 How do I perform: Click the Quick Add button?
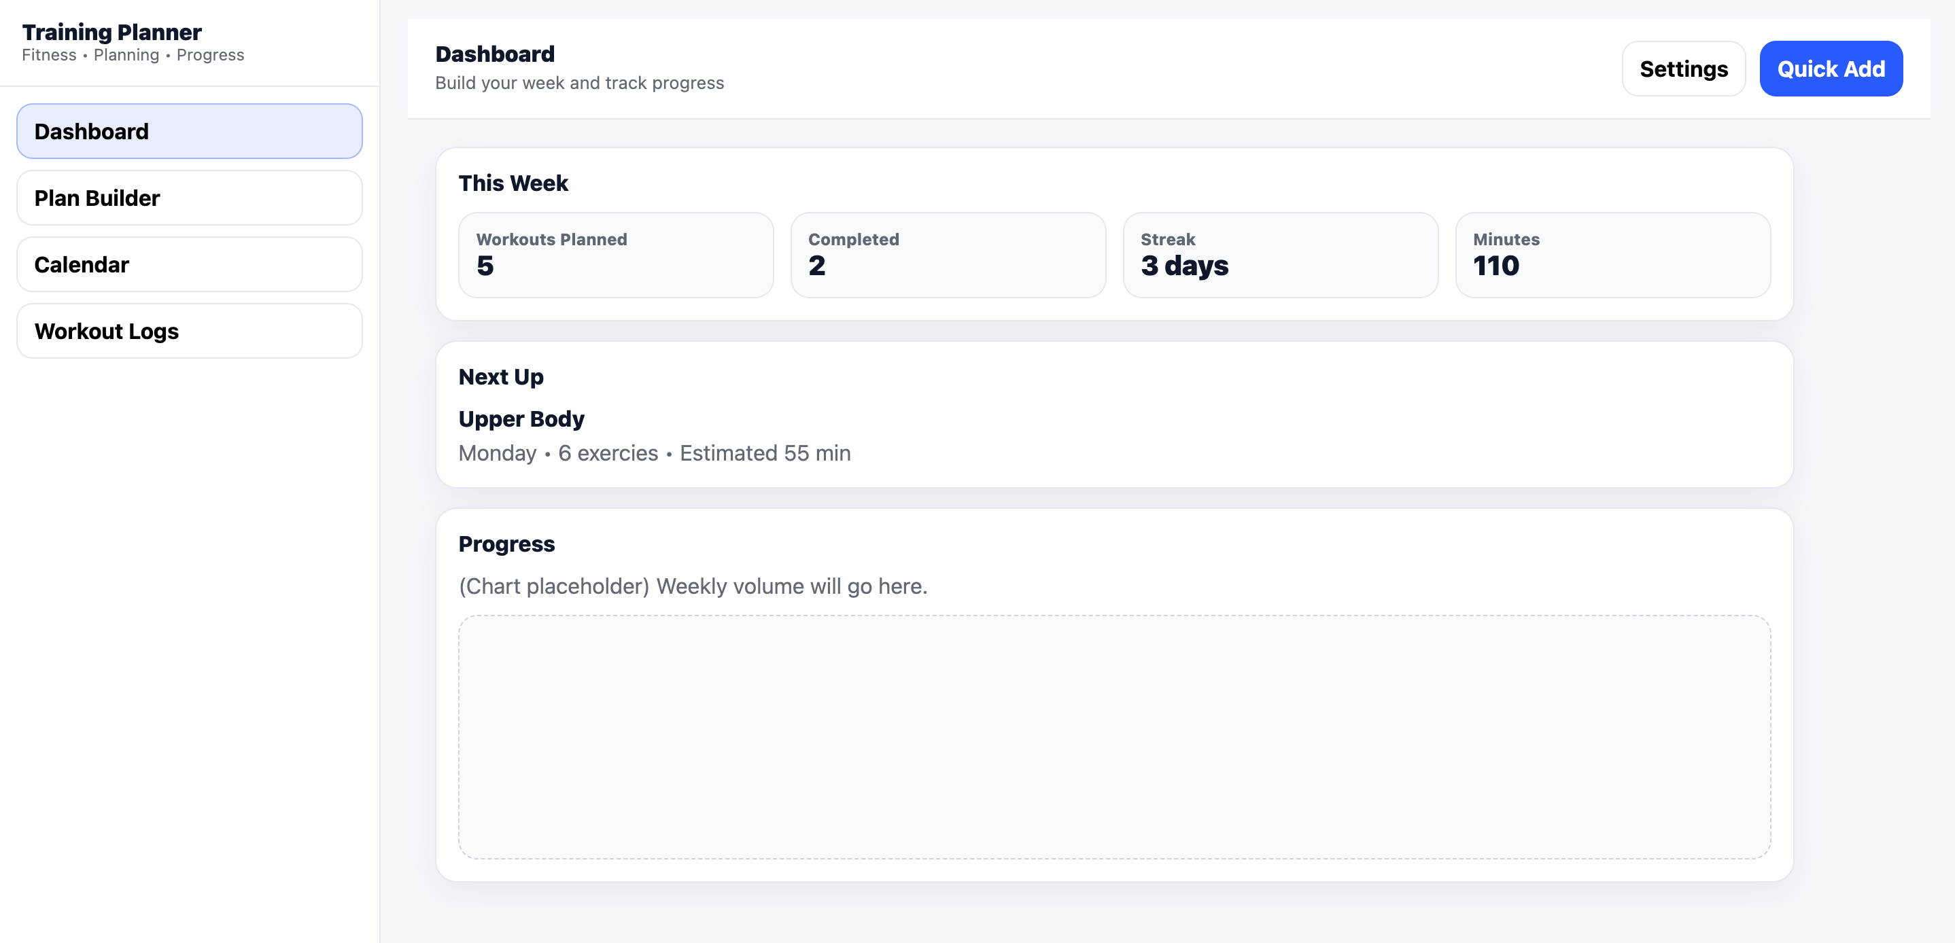click(1831, 68)
